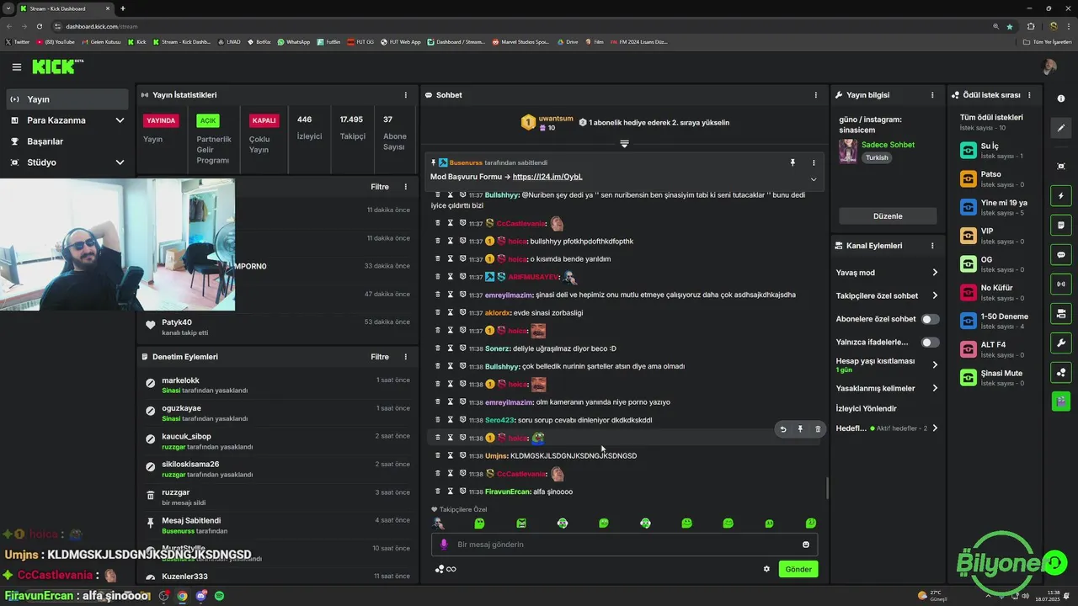The width and height of the screenshot is (1078, 606).
Task: Click the pencil edit icon in right toolbar
Action: click(1061, 128)
